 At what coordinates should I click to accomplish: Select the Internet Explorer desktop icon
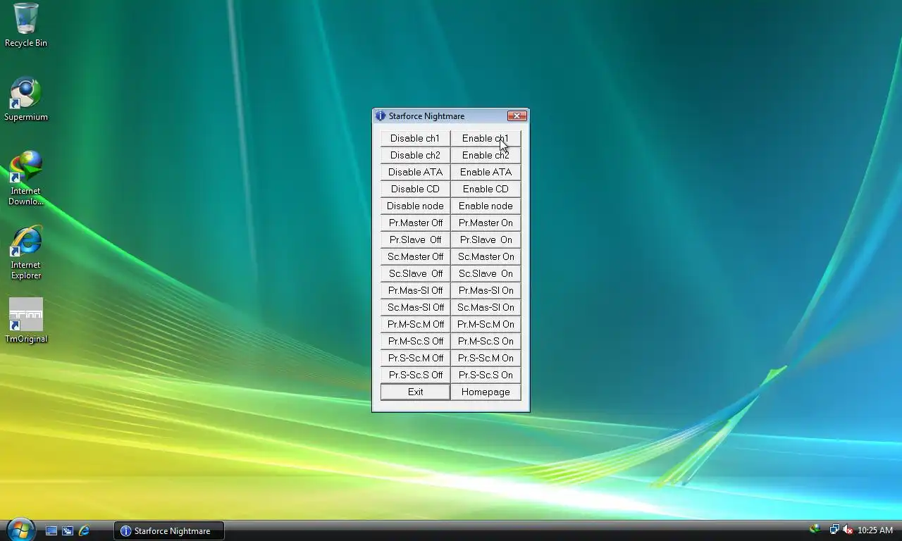point(26,252)
